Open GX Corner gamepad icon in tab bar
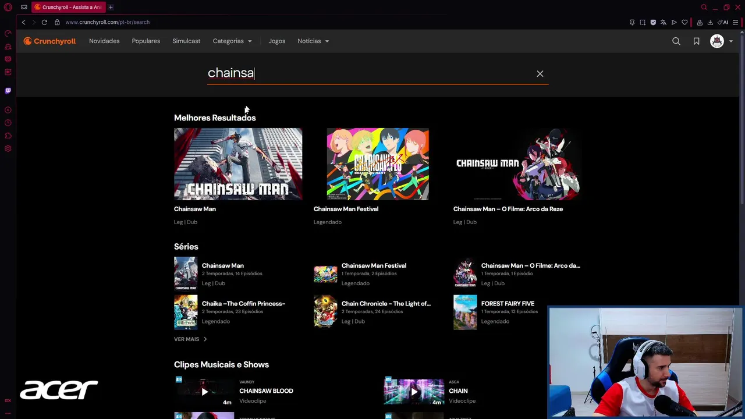The height and width of the screenshot is (419, 745). (x=24, y=7)
